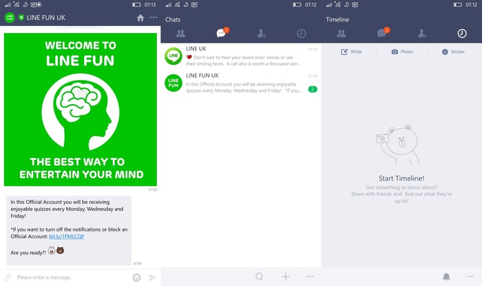Image resolution: width=482 pixels, height=286 pixels.
Task: Open more menu in Timeline bottom bar
Action: point(470,276)
